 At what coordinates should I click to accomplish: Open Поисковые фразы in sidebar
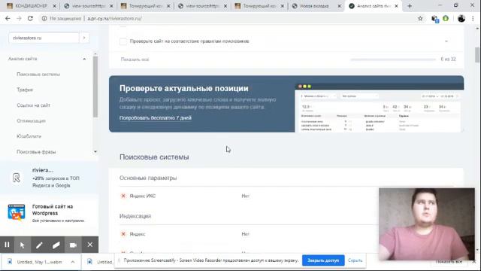(36, 152)
